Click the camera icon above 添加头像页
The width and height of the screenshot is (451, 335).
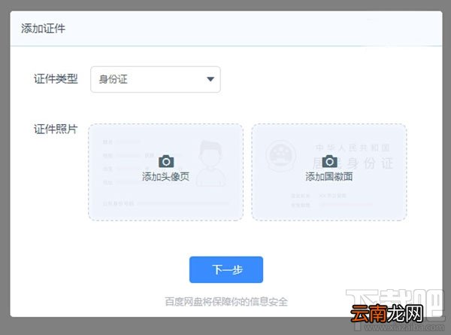pyautogui.click(x=166, y=161)
